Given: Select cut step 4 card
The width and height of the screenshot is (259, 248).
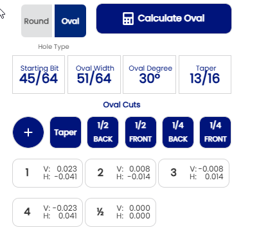Looking at the screenshot, I should pyautogui.click(x=48, y=212).
